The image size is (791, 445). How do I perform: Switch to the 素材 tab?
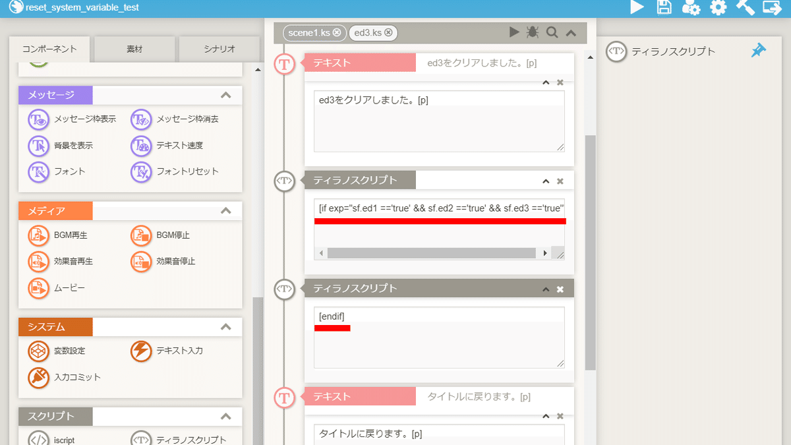tap(134, 49)
